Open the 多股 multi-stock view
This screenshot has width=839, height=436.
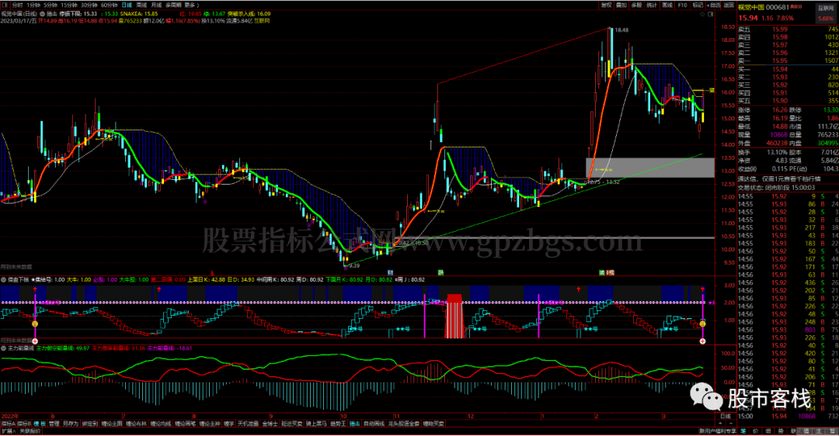[636, 5]
